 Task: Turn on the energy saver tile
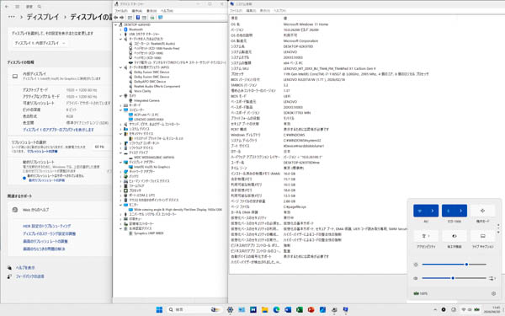point(454,236)
